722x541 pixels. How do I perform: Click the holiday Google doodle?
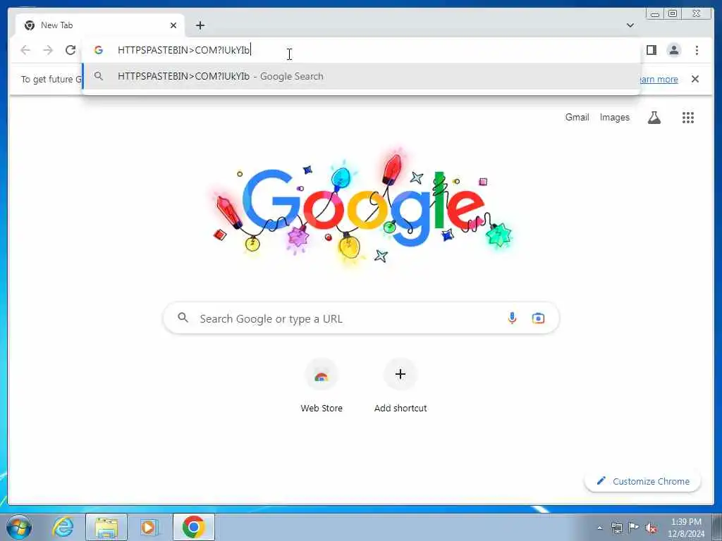pyautogui.click(x=362, y=207)
